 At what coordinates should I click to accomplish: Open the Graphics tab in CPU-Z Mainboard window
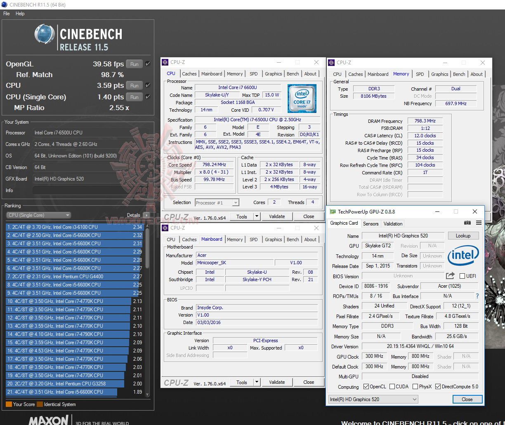coord(274,240)
